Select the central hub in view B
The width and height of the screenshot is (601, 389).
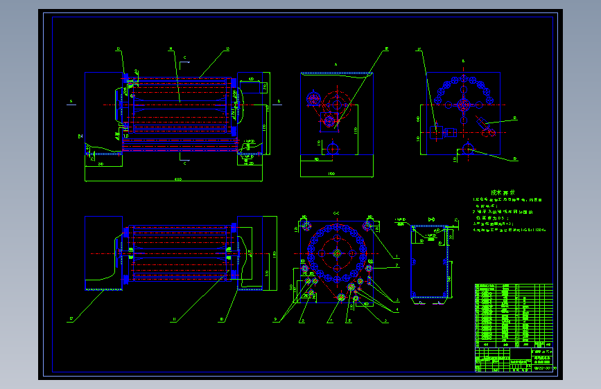click(x=463, y=105)
